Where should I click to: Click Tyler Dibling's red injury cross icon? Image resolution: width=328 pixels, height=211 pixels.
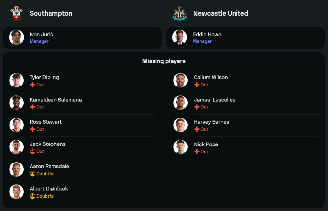[x=32, y=85]
